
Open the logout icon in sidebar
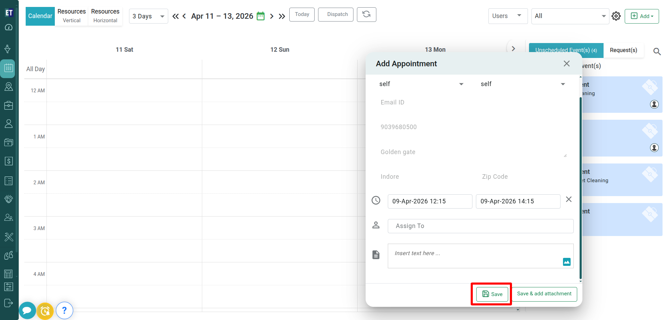(x=9, y=303)
